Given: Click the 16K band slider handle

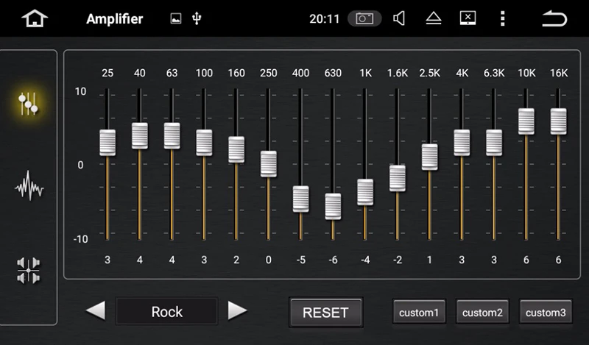Looking at the screenshot, I should click(559, 121).
